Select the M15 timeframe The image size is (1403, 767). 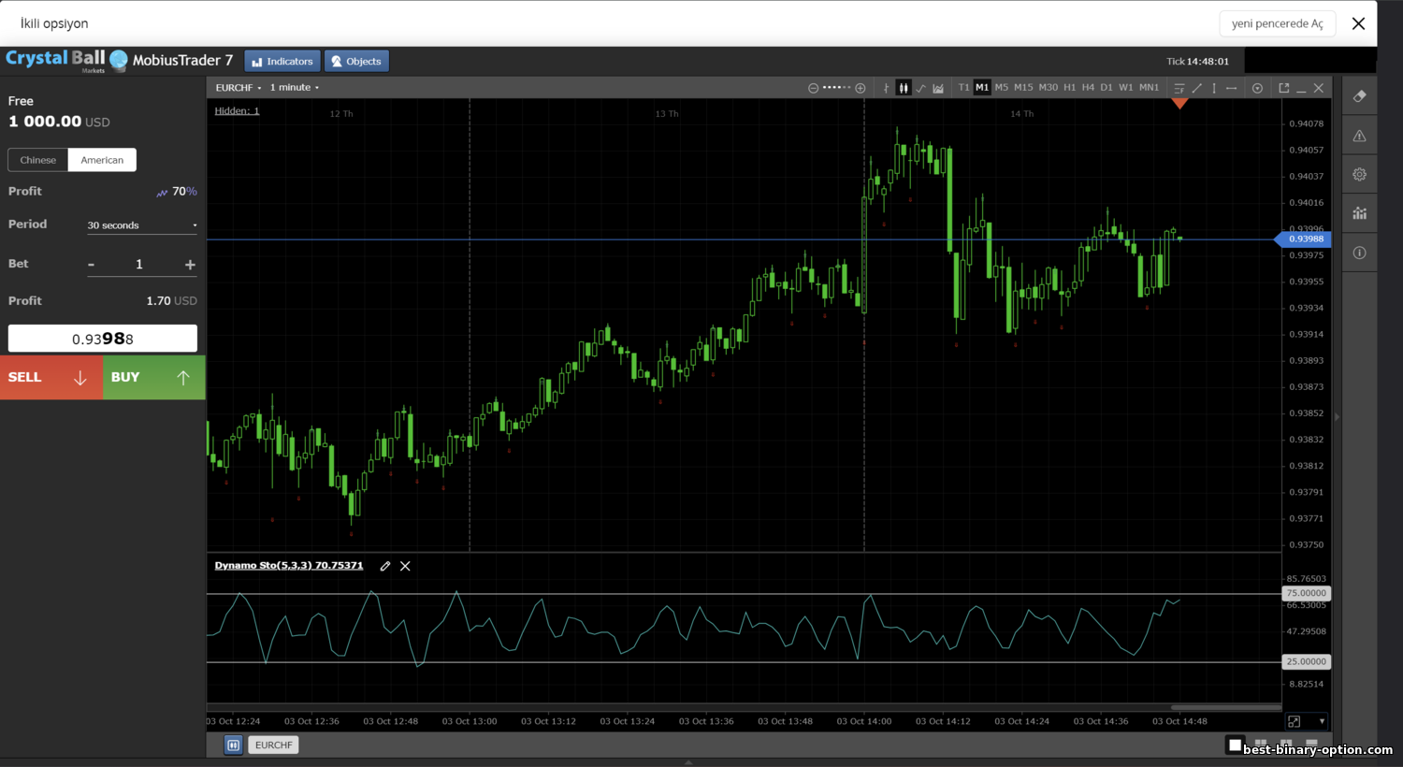(x=1023, y=88)
